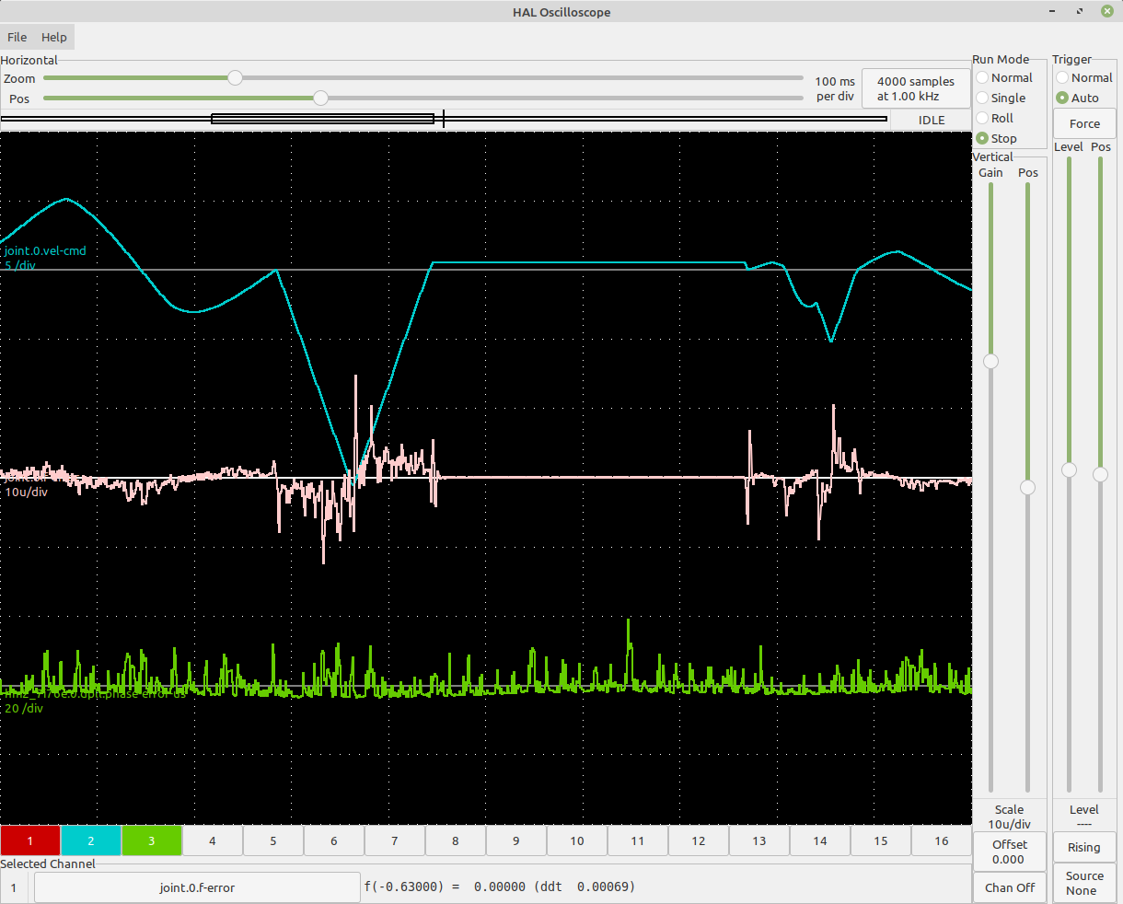
Task: Click the Rising trigger edge button
Action: tap(1084, 847)
